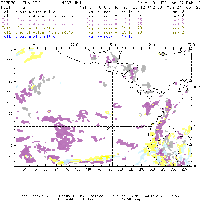Select blue "Total cloud mixing ratio" legend line
This screenshot has width=202, height=202.
click(x=29, y=37)
